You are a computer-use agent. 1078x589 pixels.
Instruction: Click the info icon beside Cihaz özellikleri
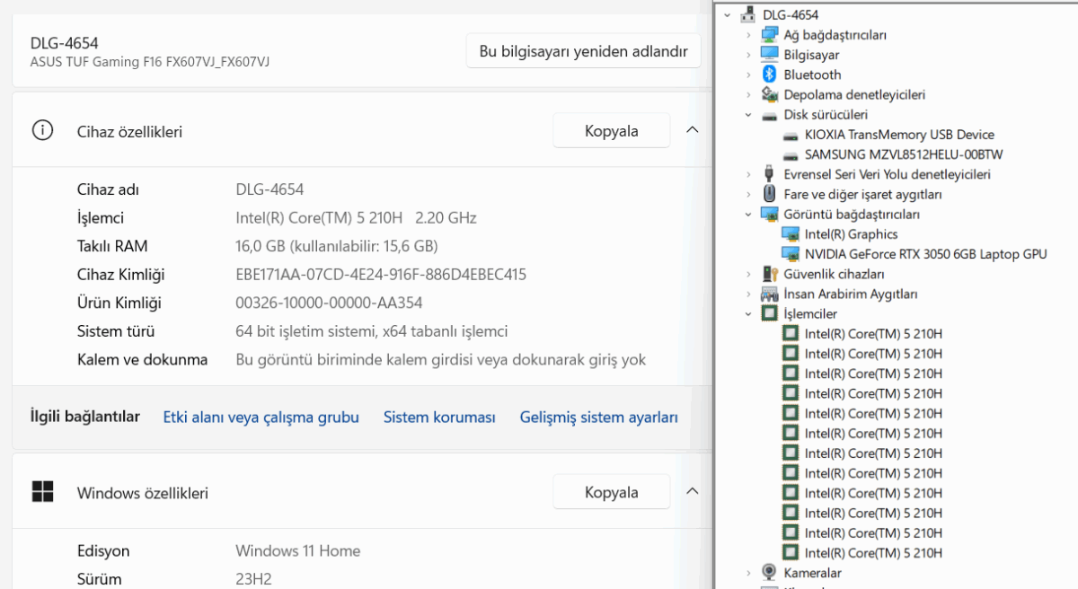tap(42, 131)
